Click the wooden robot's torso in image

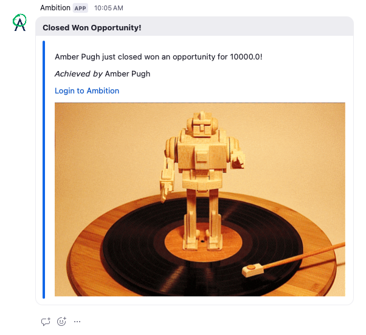tap(202, 154)
